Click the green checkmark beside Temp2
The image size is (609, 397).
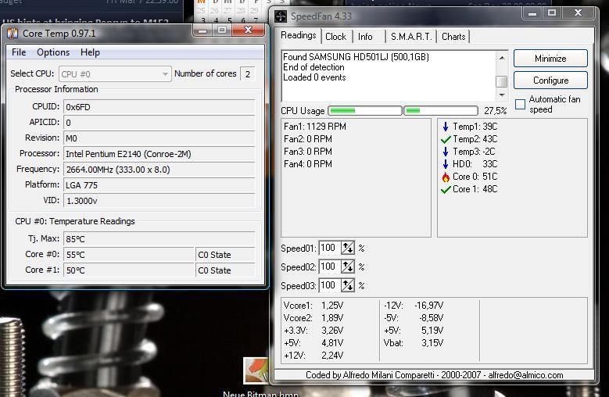pyautogui.click(x=446, y=139)
